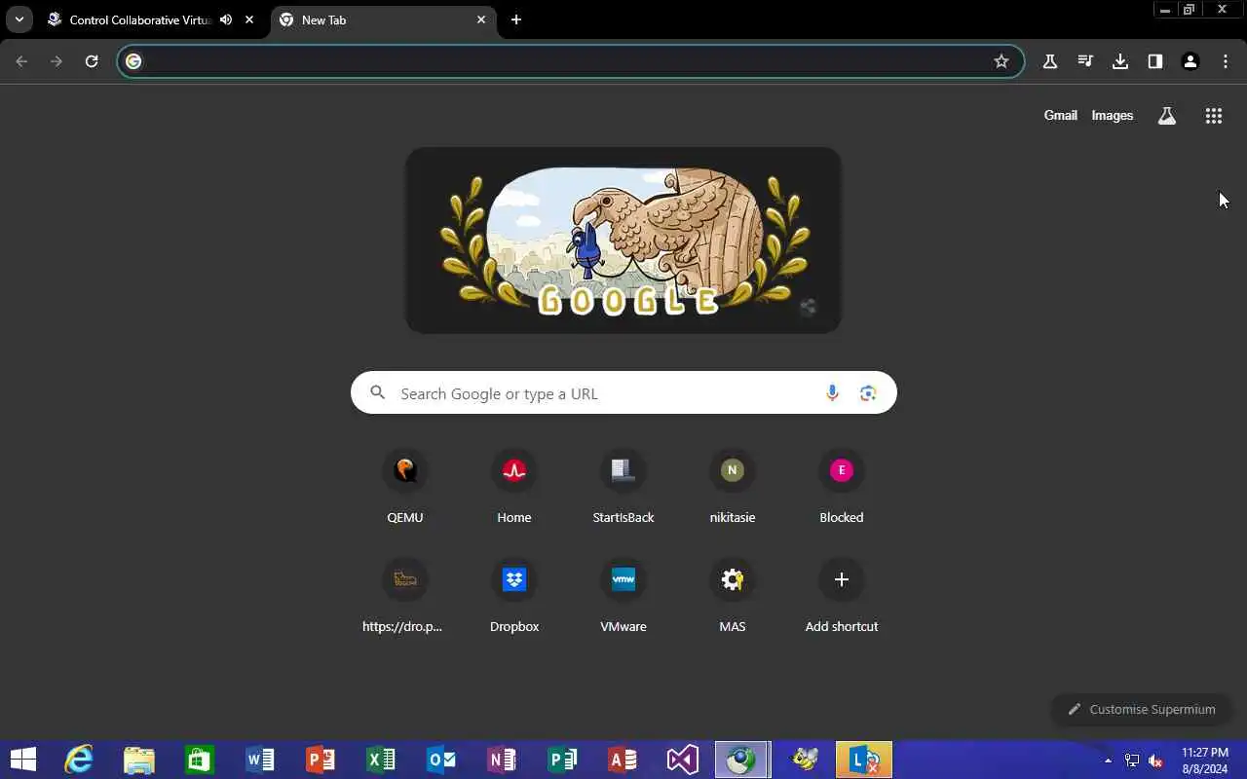Screen dimensions: 1247x779
Task: Open Search Labs flask on page
Action: point(1167,116)
